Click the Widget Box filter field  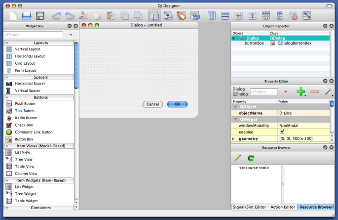click(34, 35)
